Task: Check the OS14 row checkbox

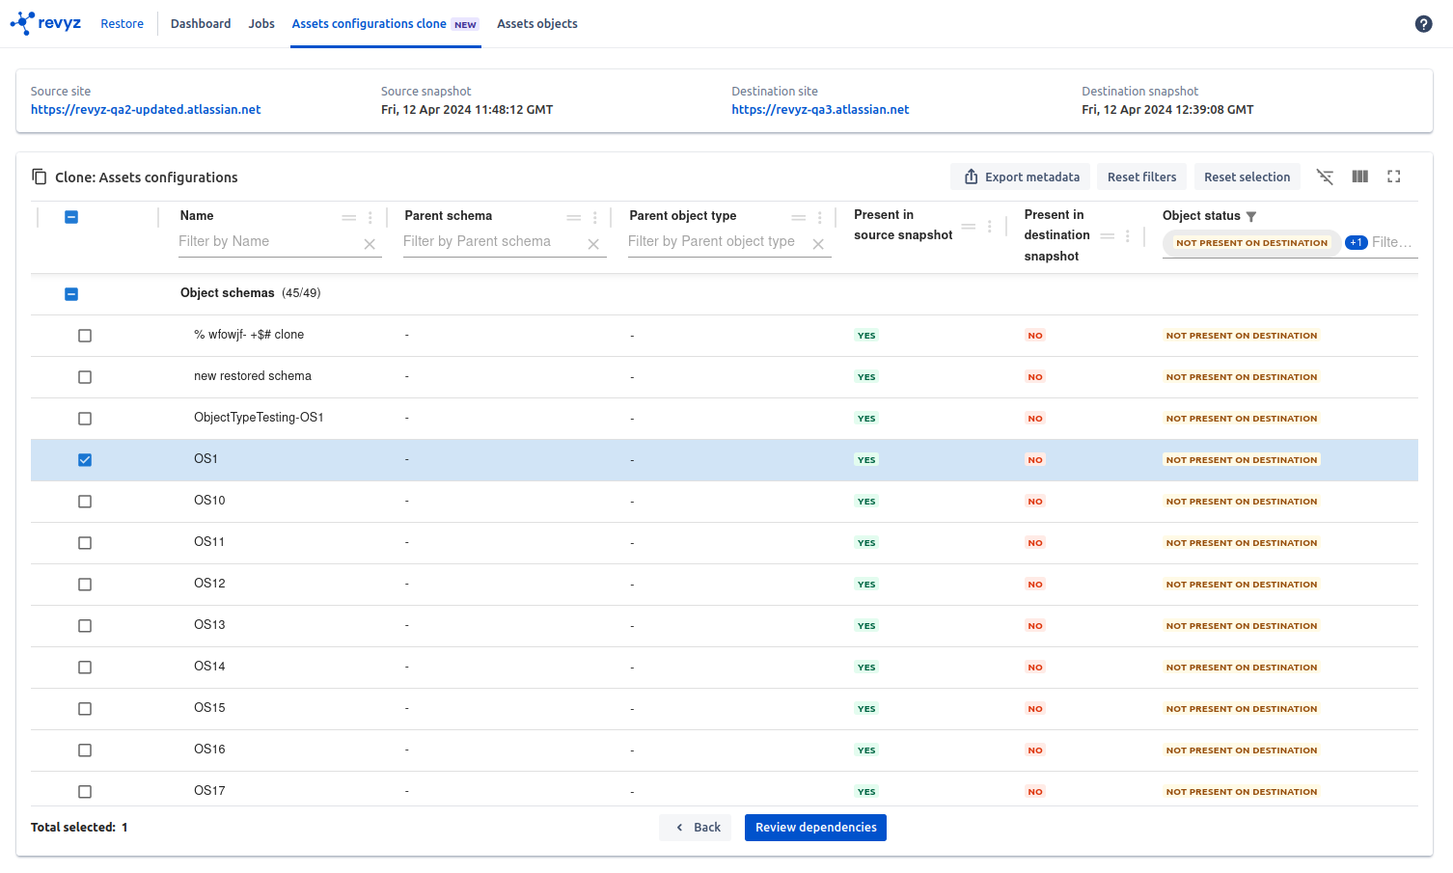Action: (x=85, y=668)
